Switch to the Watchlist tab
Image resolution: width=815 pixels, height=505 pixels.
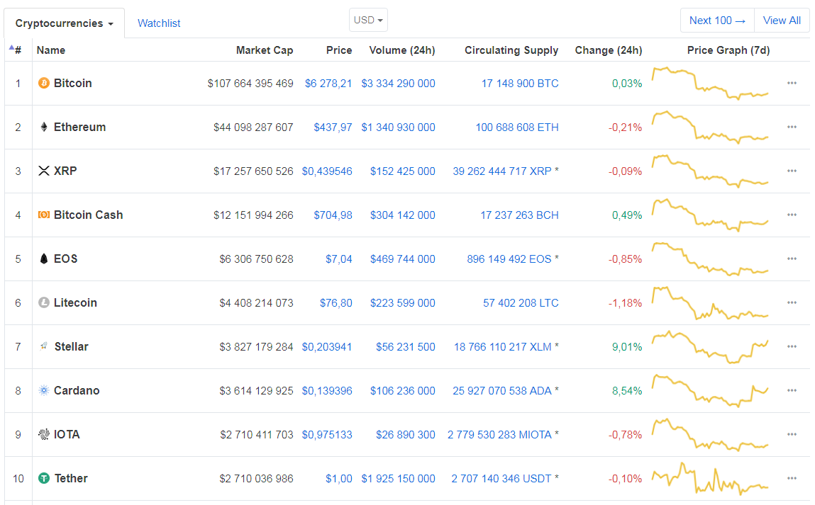click(x=159, y=23)
